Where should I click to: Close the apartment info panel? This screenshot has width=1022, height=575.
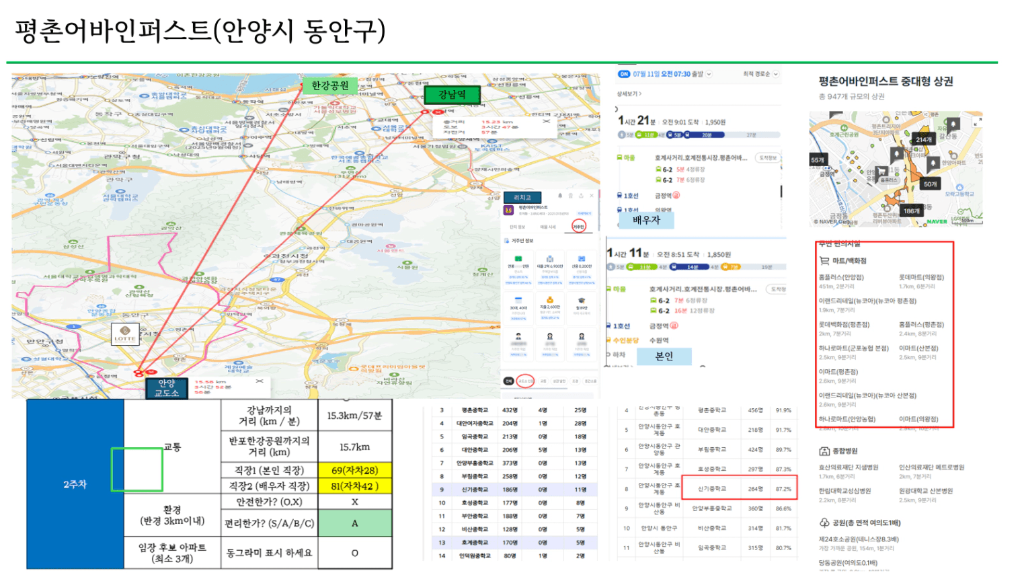click(x=592, y=196)
